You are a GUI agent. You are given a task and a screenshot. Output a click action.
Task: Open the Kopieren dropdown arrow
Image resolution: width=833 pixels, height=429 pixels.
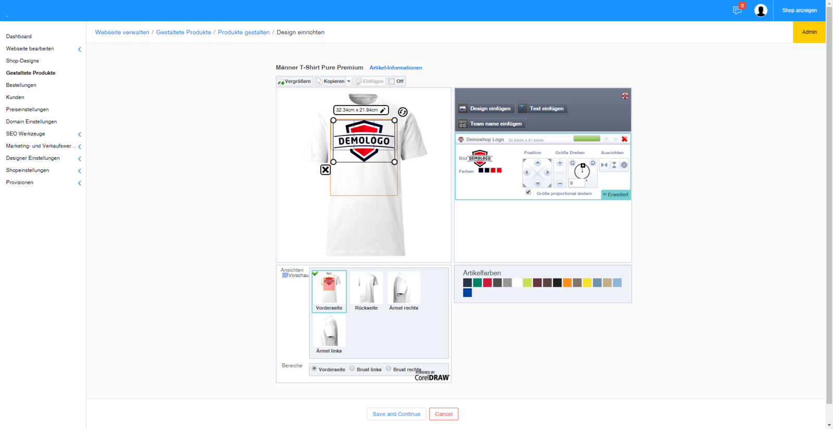point(349,81)
